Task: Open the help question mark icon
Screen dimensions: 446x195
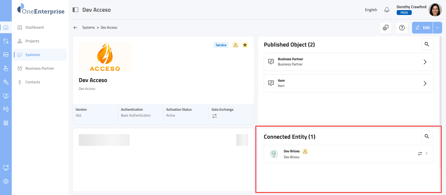Action: pyautogui.click(x=402, y=28)
